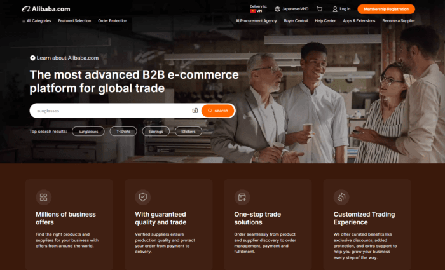Click the icon above Customized Trading Experience
This screenshot has width=445, height=270.
pyautogui.click(x=341, y=197)
